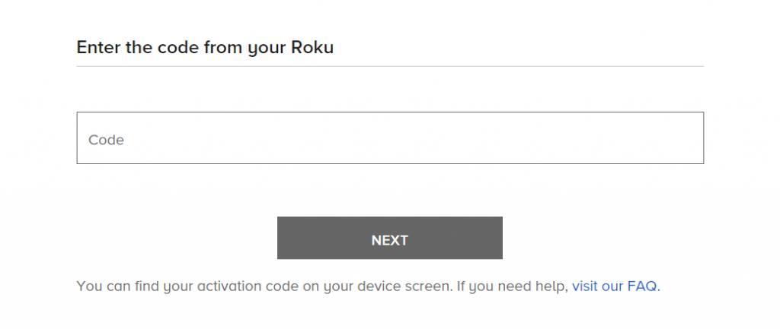
Task: Proceed by clicking NEXT
Action: 389,238
